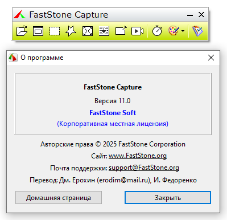The height and width of the screenshot is (220, 227).
Task: Select the Capture Rectangular Region tool
Action: pos(55,31)
